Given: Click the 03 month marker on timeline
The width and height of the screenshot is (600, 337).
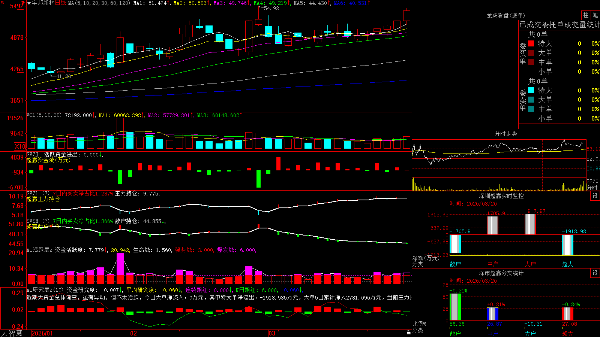Looking at the screenshot, I should (272, 333).
